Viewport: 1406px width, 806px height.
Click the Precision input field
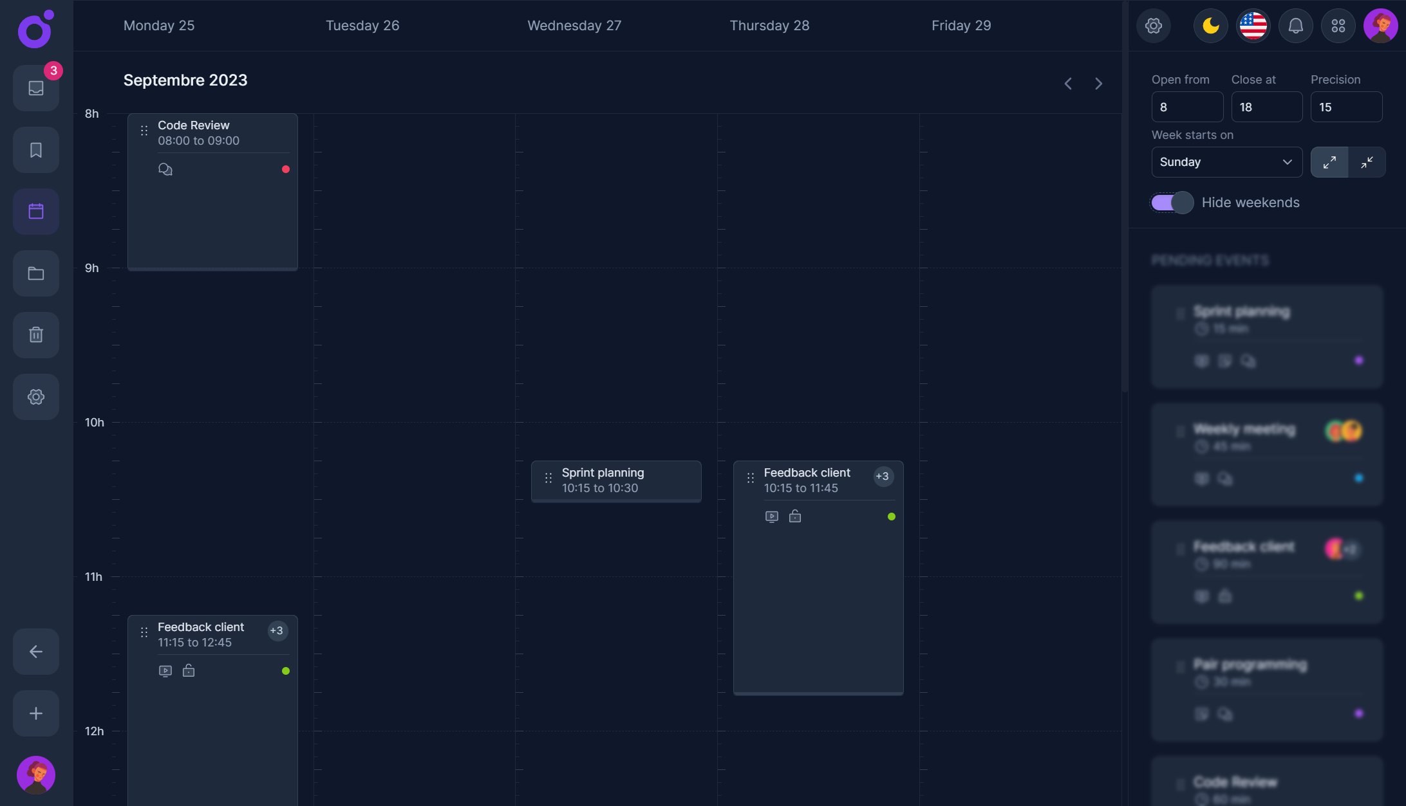[x=1346, y=107]
